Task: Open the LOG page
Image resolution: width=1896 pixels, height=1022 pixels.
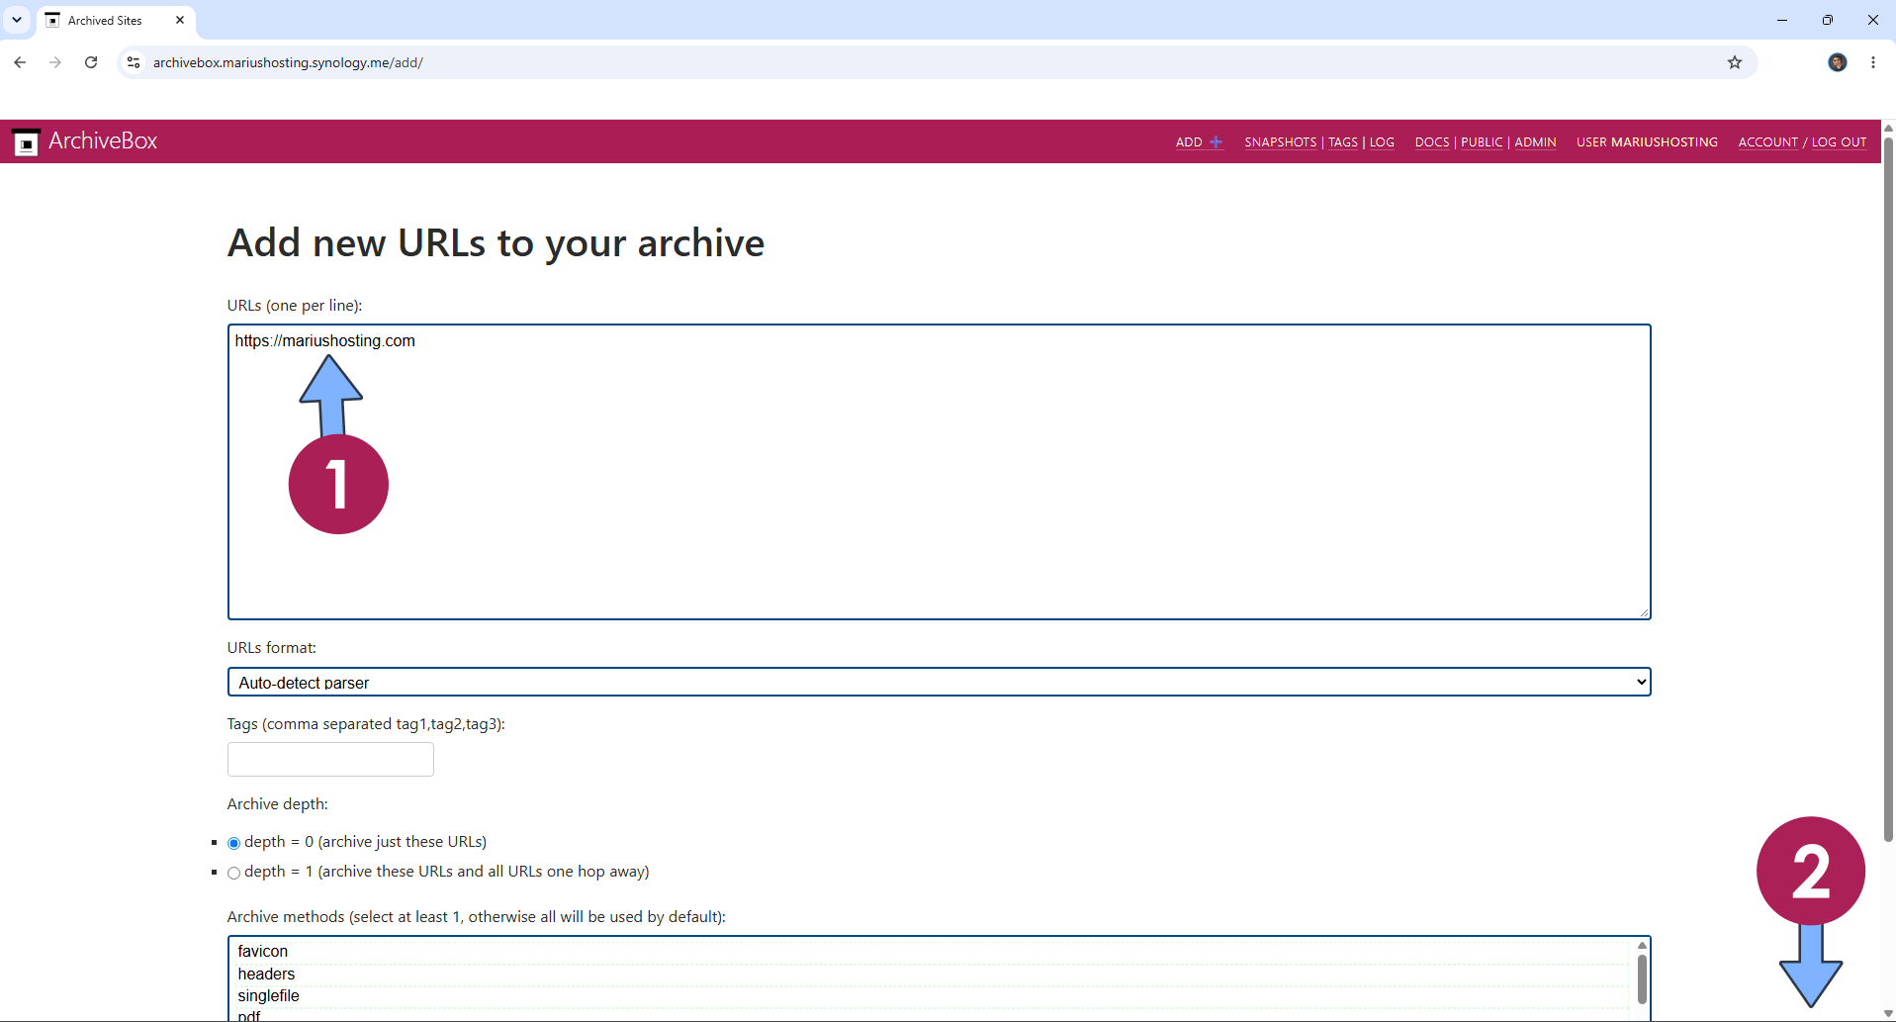Action: [x=1382, y=142]
